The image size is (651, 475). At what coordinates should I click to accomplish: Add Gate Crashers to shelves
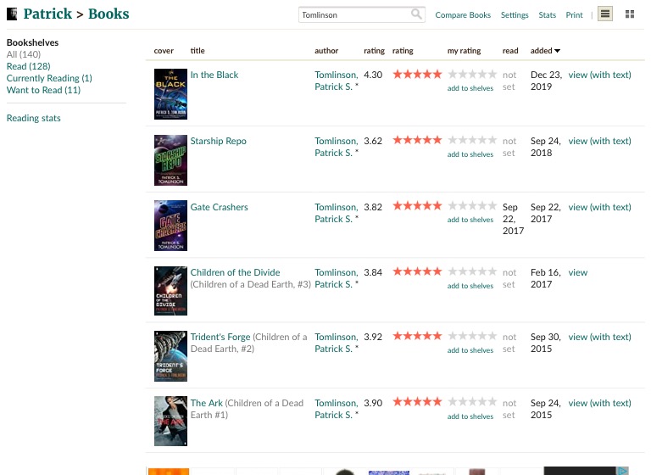(x=470, y=220)
